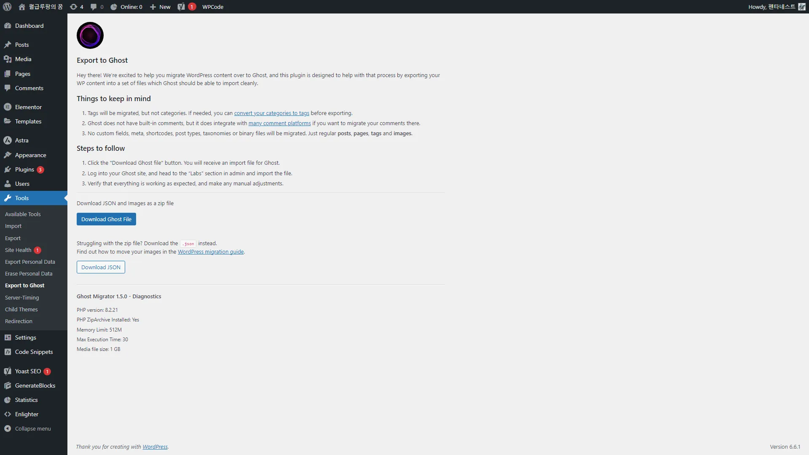
Task: Open the WordPress migration guide link
Action: coord(211,252)
